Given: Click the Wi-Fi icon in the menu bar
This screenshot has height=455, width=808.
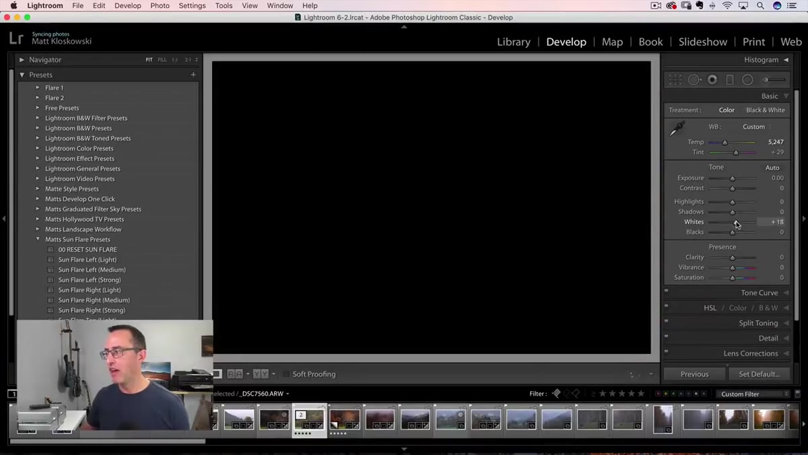Looking at the screenshot, I should (727, 5).
